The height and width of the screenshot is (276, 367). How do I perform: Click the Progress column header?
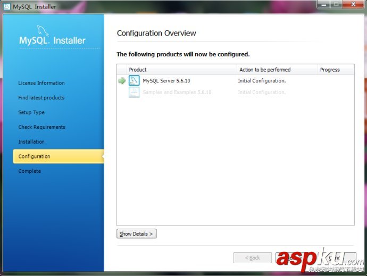click(x=336, y=70)
